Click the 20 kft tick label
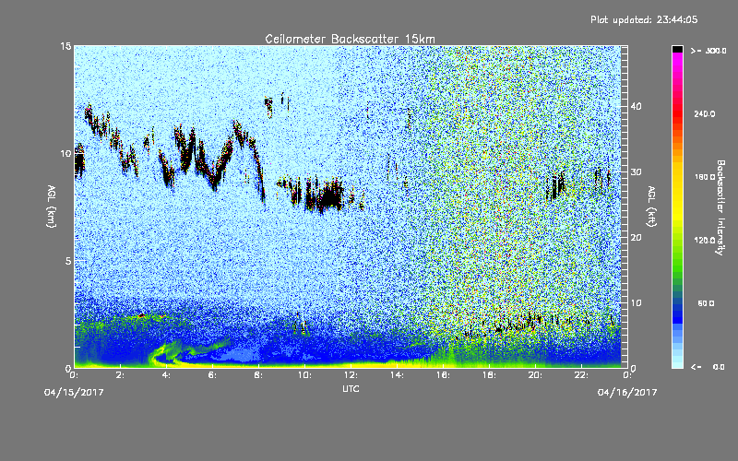 coord(636,238)
